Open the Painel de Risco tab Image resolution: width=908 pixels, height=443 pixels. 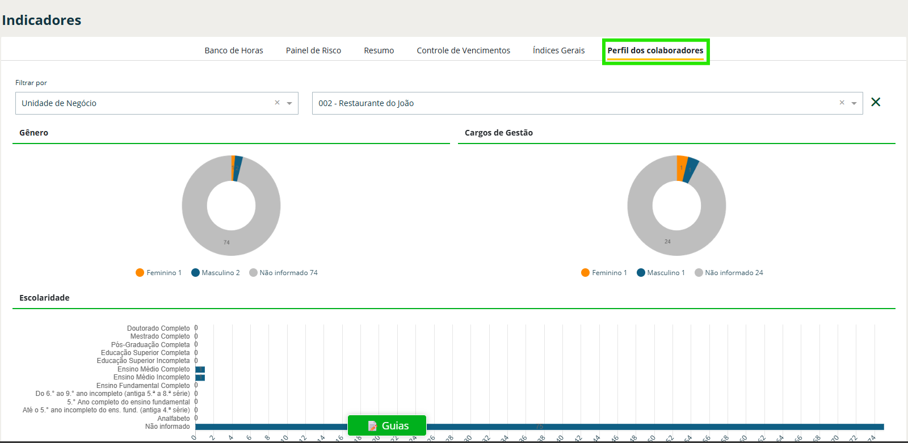[x=313, y=50]
